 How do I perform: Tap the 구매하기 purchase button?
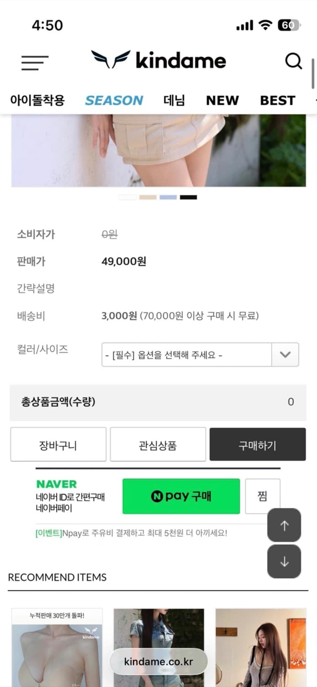pos(257,444)
